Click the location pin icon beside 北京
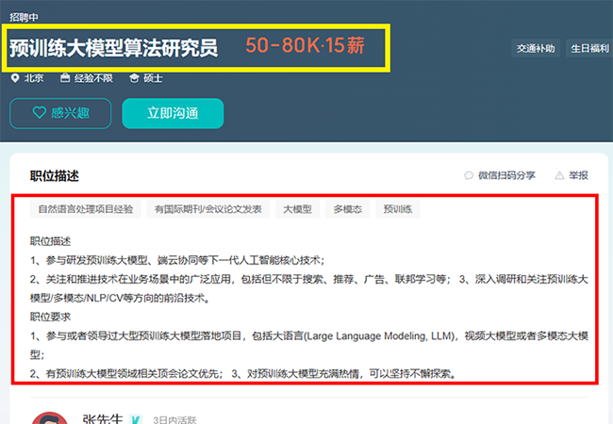This screenshot has width=613, height=424. [15, 78]
